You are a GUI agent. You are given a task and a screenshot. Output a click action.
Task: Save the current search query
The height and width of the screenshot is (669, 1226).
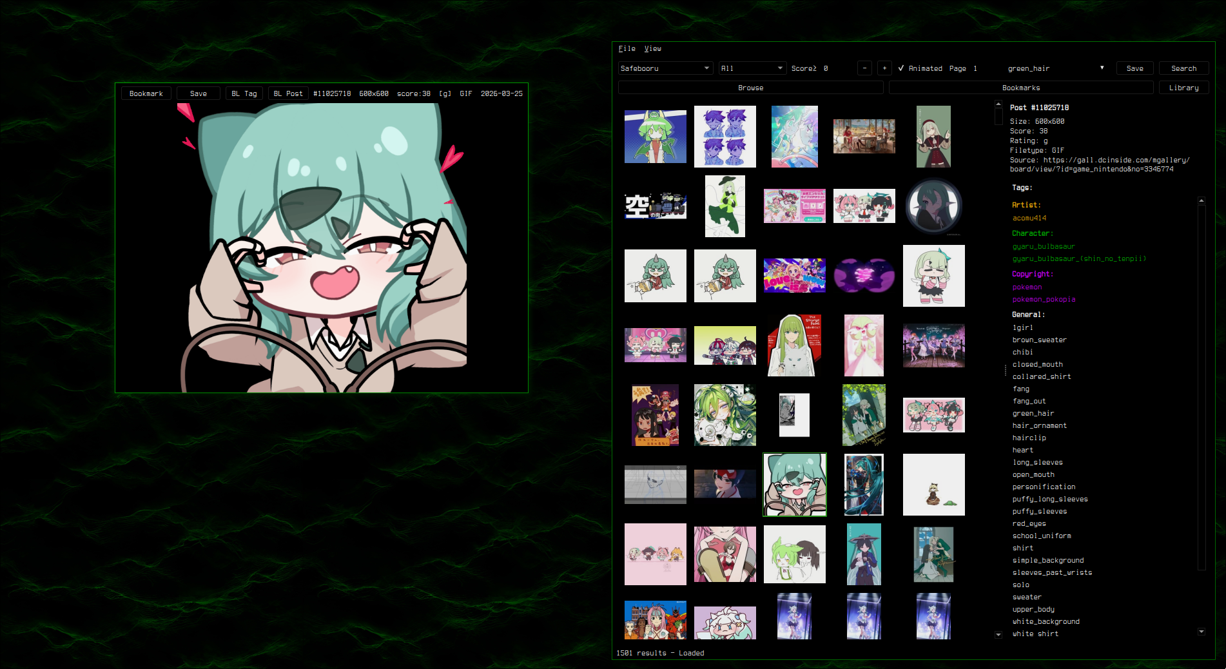point(1134,68)
